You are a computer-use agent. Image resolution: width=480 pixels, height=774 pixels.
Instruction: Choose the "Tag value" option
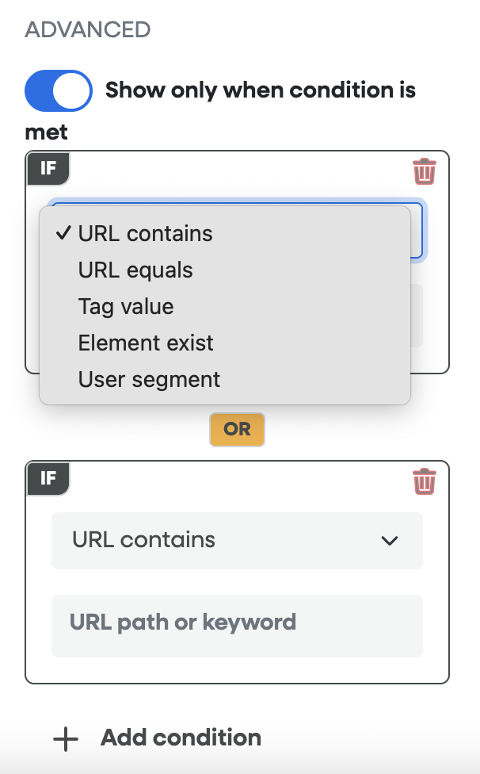click(x=126, y=307)
